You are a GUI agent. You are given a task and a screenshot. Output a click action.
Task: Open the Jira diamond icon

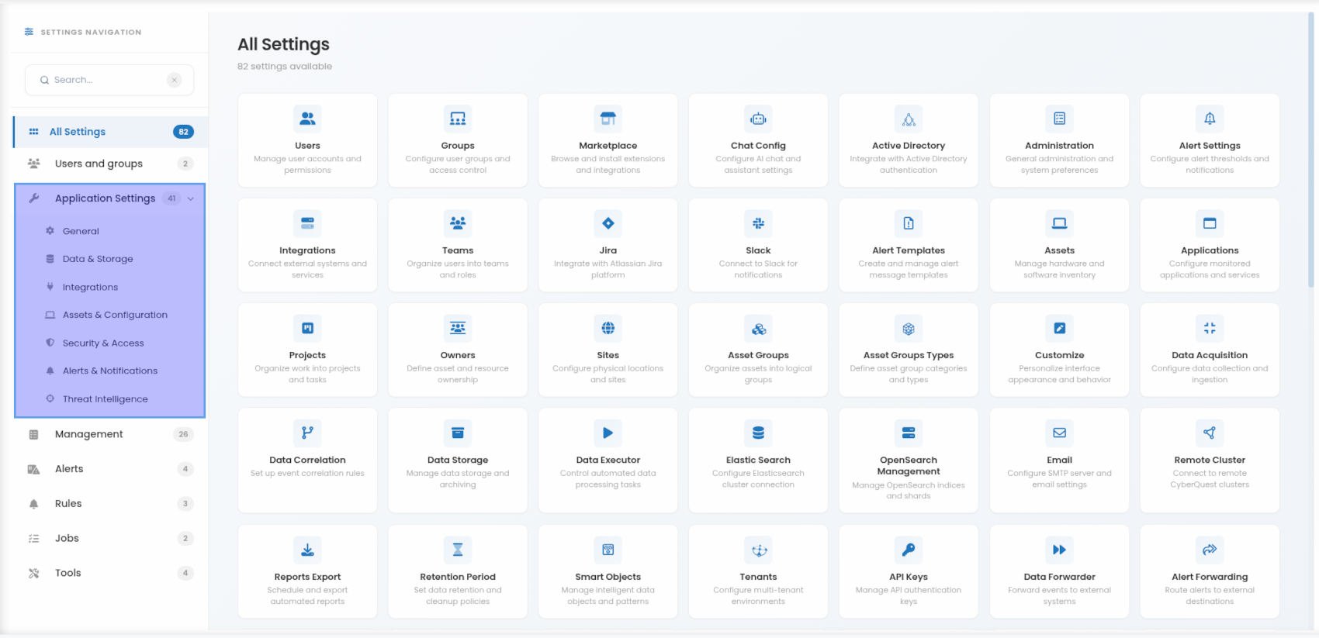tap(608, 223)
